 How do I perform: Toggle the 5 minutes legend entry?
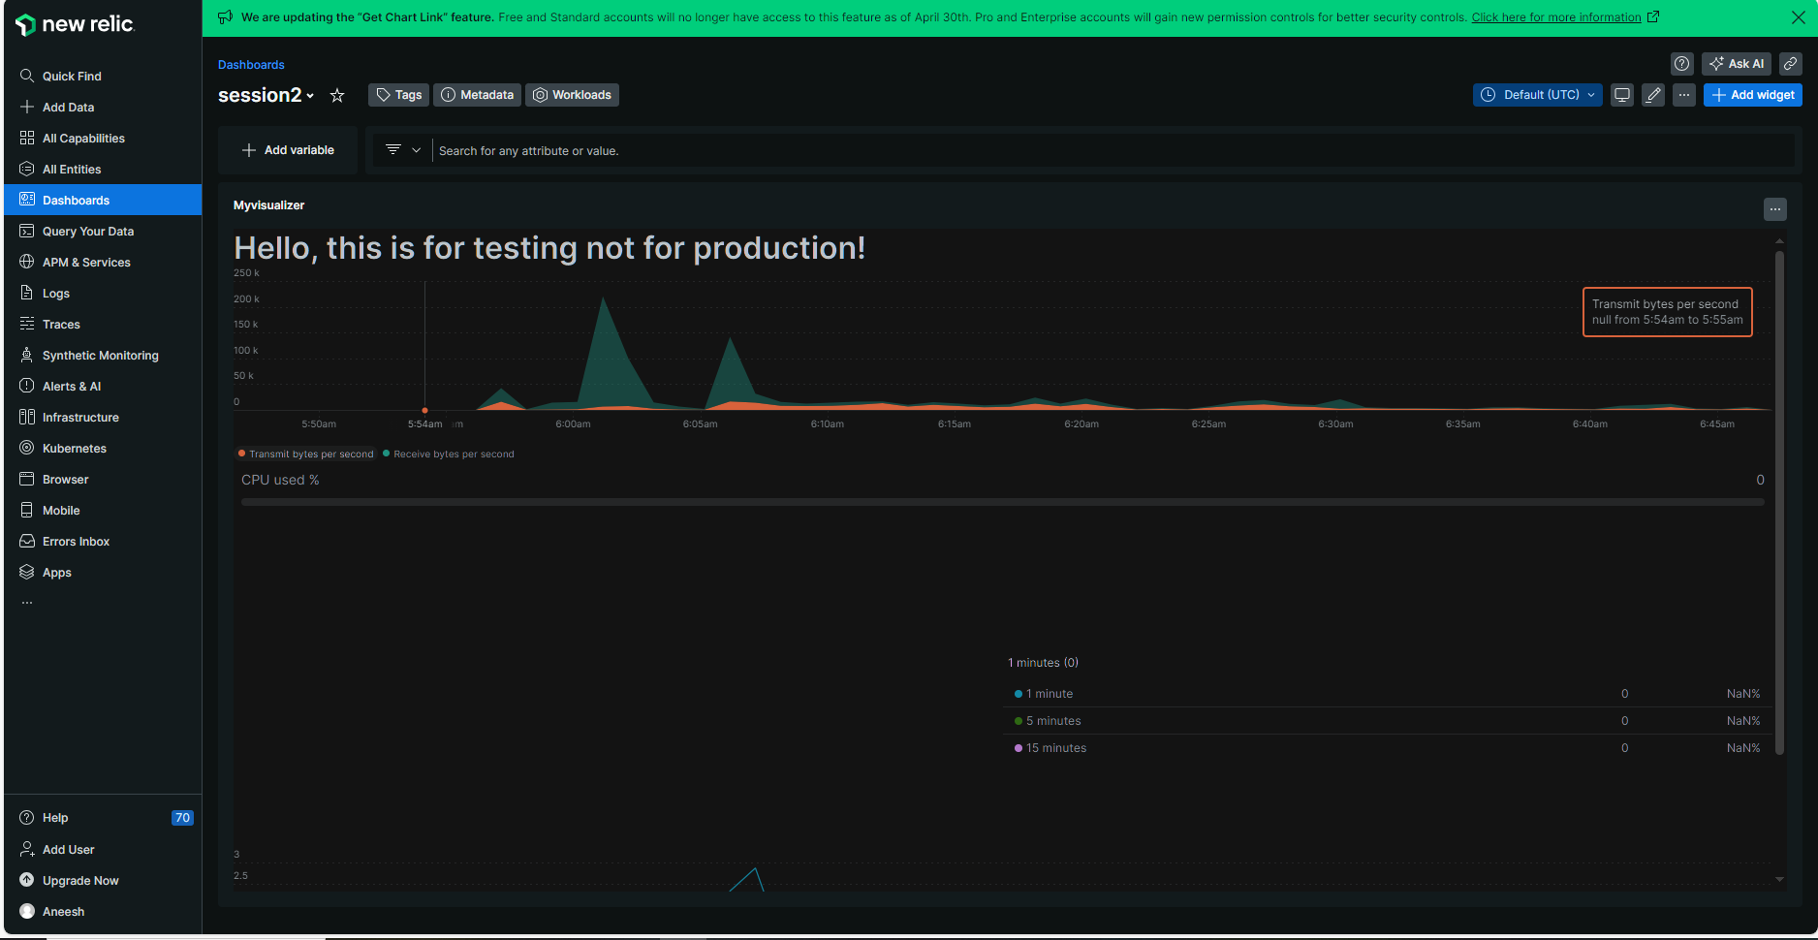tap(1052, 721)
